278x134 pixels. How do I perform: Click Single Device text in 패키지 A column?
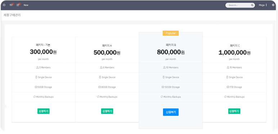[x=108, y=77]
